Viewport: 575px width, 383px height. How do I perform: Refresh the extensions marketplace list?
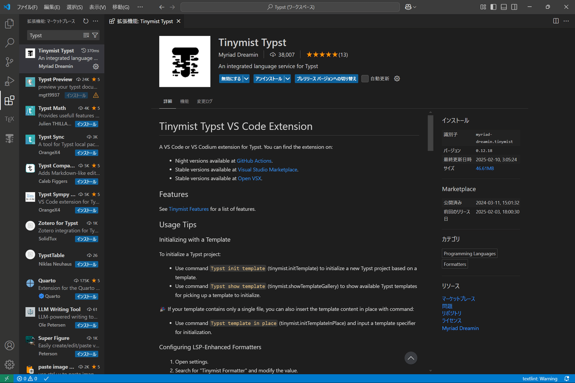pos(85,21)
